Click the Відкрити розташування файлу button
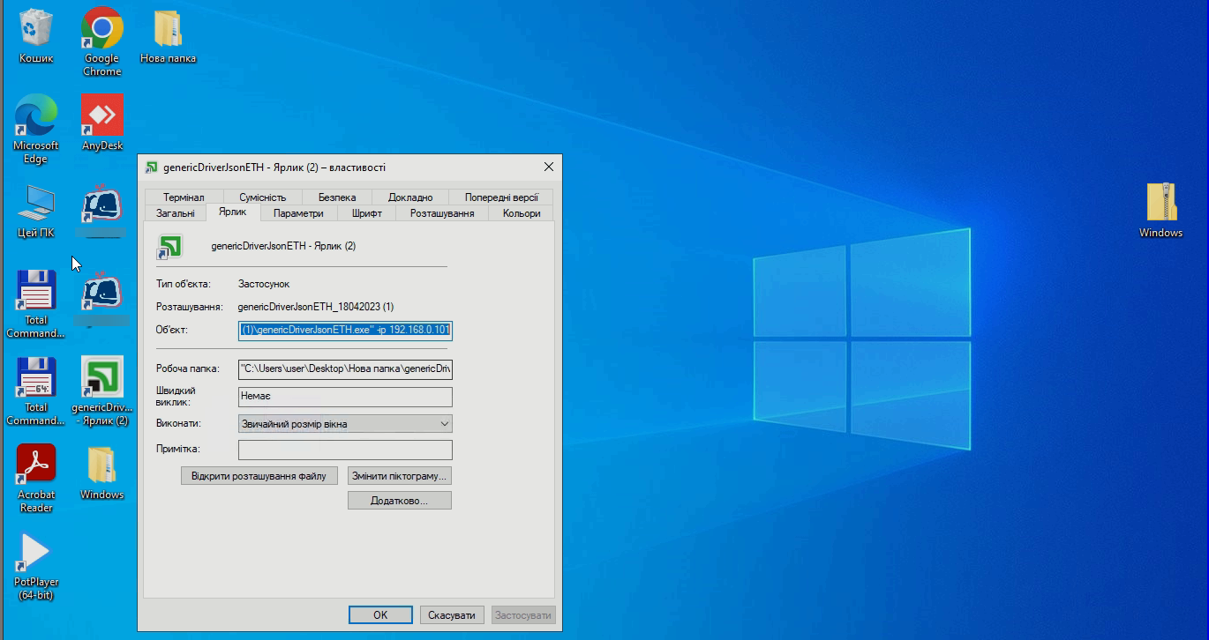Screen dimensions: 1209x640 coord(259,476)
